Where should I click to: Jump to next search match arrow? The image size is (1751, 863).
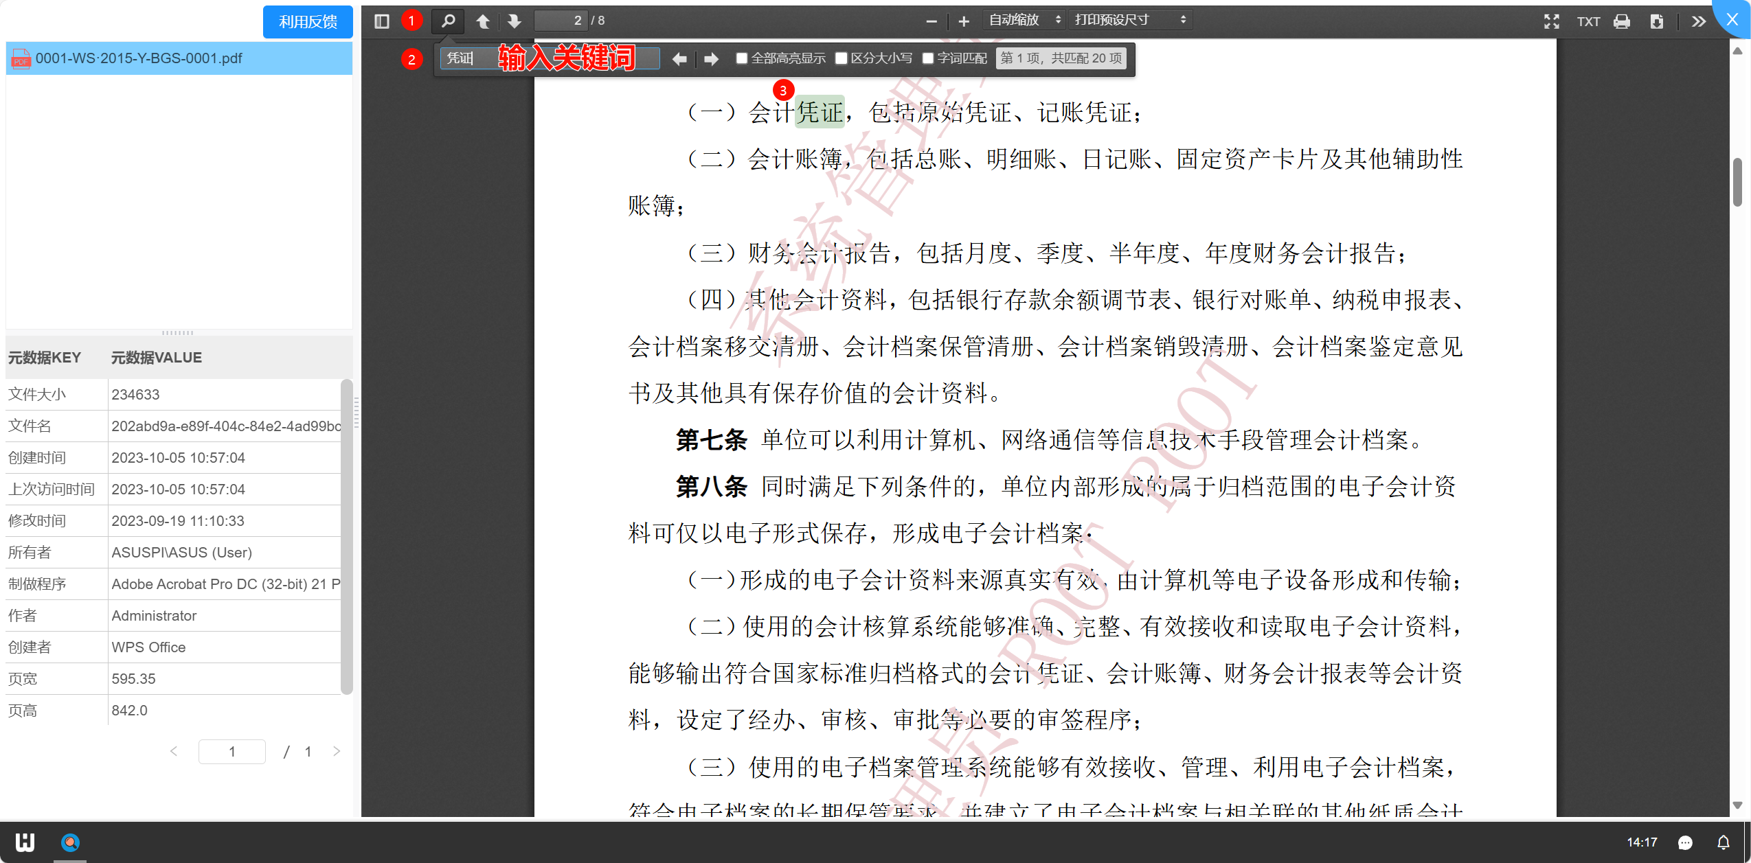point(711,59)
